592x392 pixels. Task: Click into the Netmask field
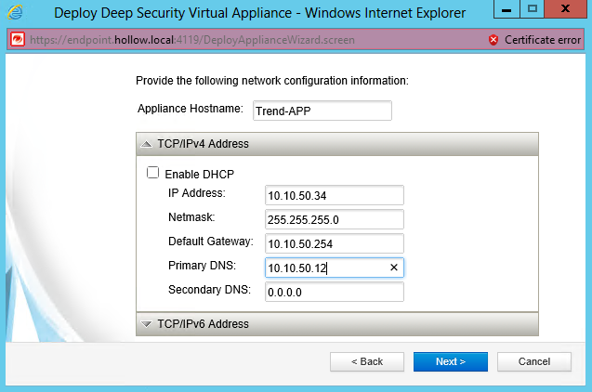(x=334, y=219)
